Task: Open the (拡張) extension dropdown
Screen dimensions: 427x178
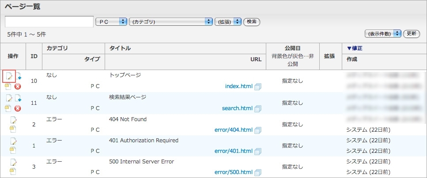Action: click(228, 22)
